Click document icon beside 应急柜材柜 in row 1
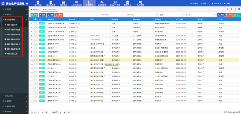The image size is (241, 114). click(x=79, y=24)
